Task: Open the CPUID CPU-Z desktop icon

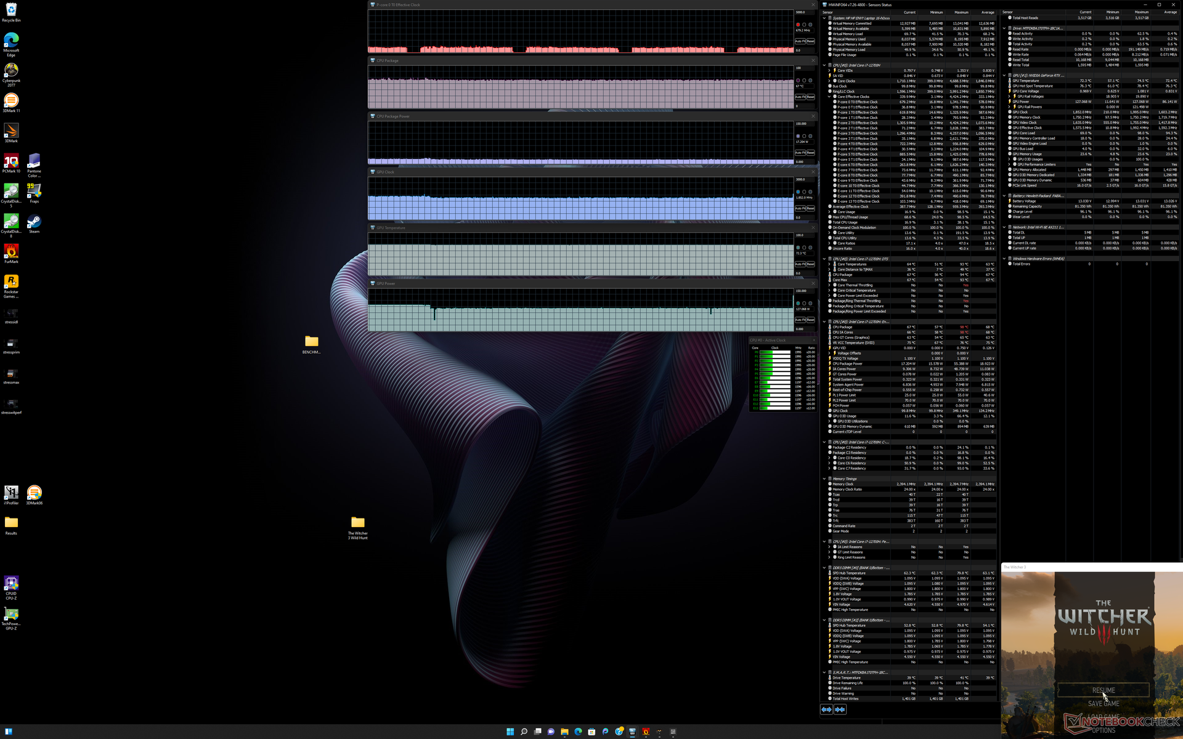Action: pyautogui.click(x=11, y=584)
